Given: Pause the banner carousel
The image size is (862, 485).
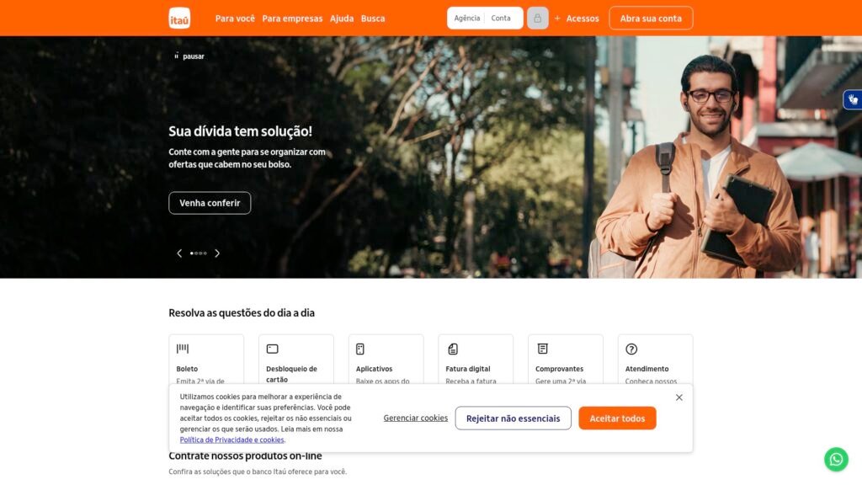Looking at the screenshot, I should (189, 56).
